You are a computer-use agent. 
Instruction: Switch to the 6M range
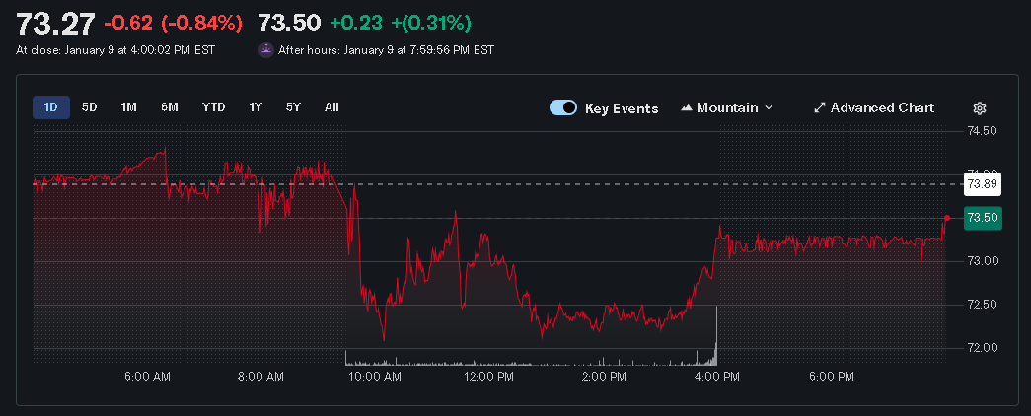click(x=170, y=107)
